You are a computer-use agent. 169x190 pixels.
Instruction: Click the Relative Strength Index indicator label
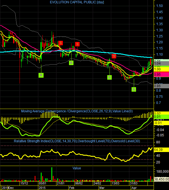click(x=77, y=141)
